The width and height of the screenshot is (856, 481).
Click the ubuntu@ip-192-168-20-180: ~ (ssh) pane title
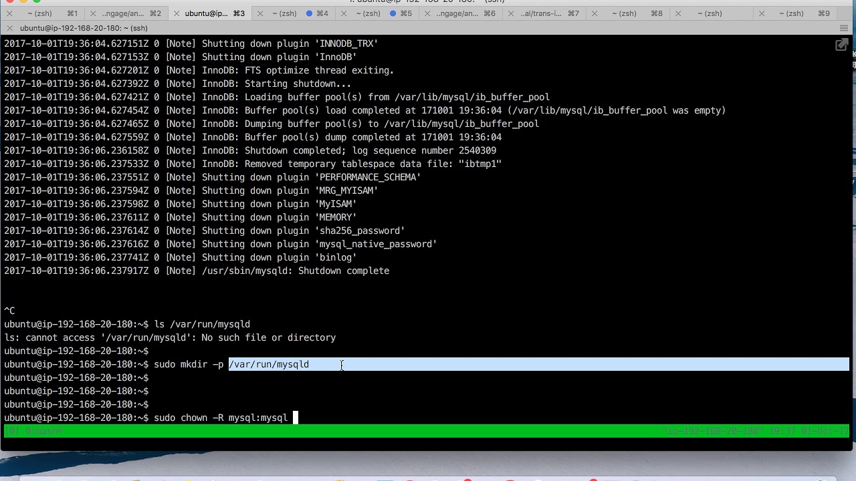[x=84, y=28]
